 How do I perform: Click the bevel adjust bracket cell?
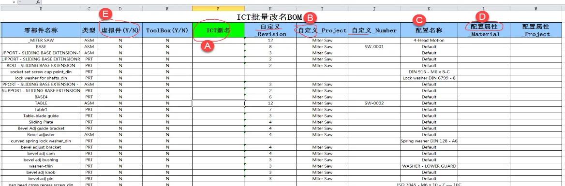[41, 147]
